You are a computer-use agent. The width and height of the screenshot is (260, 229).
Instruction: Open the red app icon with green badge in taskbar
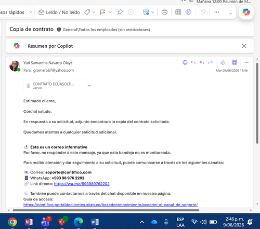click(x=62, y=221)
